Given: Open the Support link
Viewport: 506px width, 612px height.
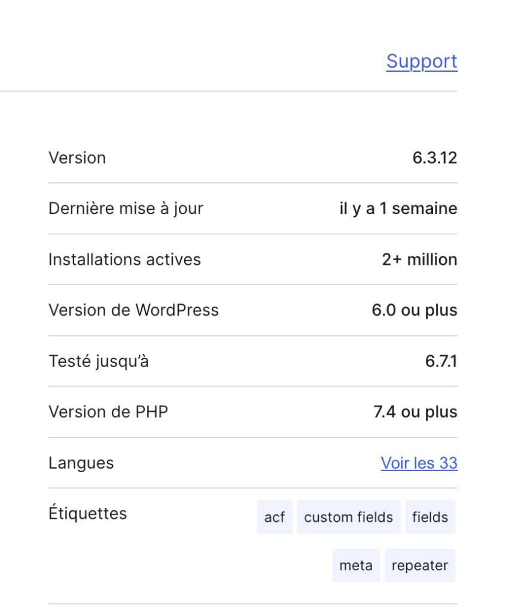Looking at the screenshot, I should click(422, 62).
